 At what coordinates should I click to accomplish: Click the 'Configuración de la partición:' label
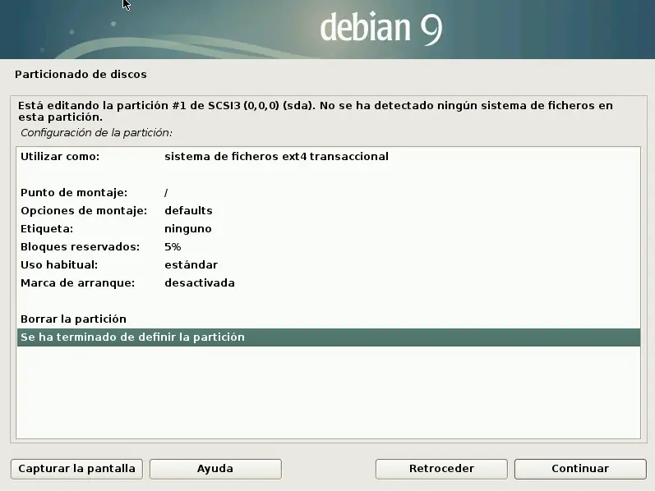[96, 133]
